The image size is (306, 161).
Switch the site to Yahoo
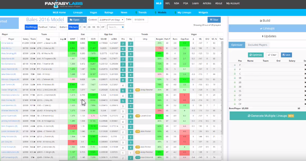pos(52,27)
